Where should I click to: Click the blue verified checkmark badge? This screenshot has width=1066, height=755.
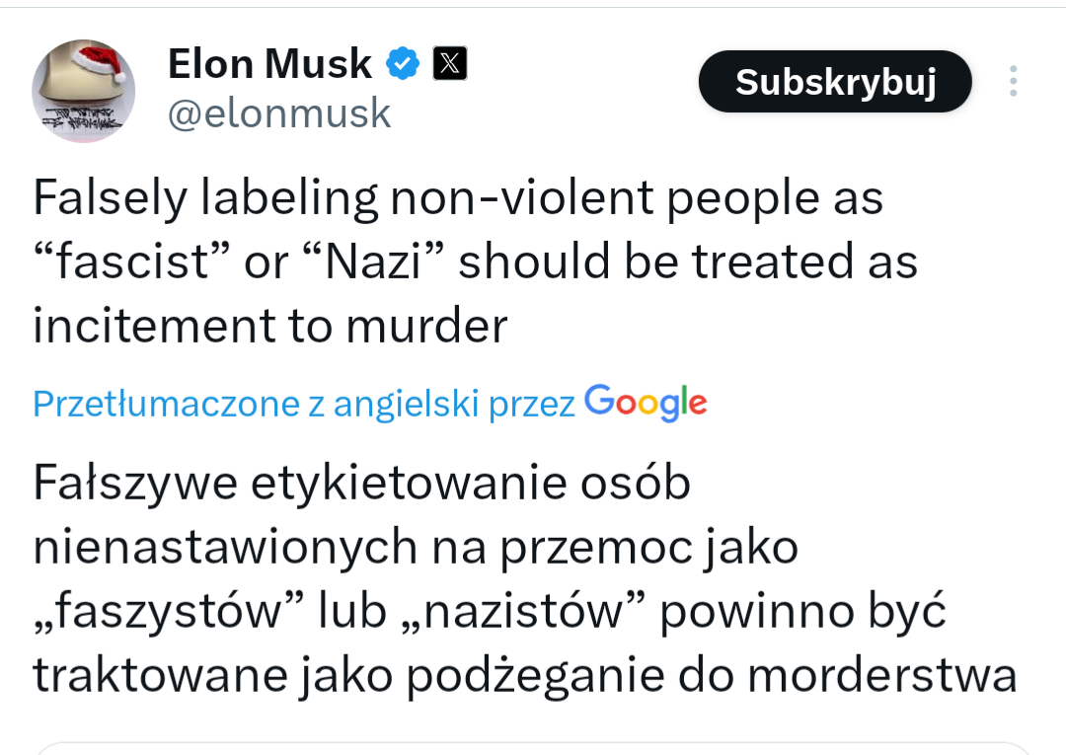coord(402,64)
